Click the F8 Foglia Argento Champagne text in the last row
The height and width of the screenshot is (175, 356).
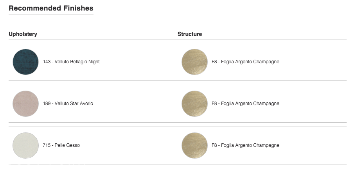click(245, 145)
